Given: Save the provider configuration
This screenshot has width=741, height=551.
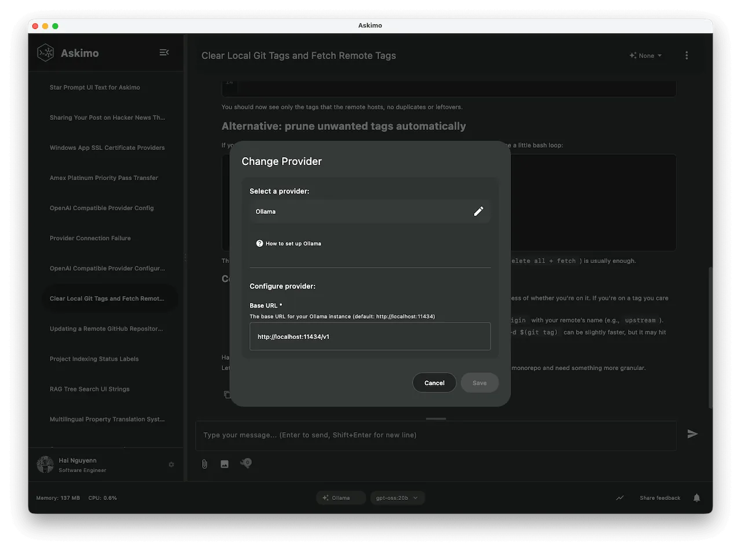Looking at the screenshot, I should coord(479,383).
